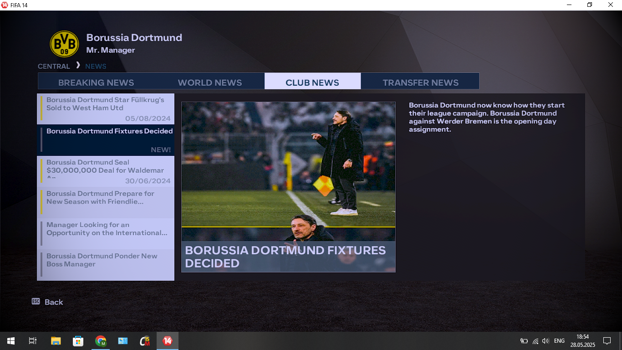Click the Mr. Manager name label
Screen dimensions: 622x350
[111, 50]
